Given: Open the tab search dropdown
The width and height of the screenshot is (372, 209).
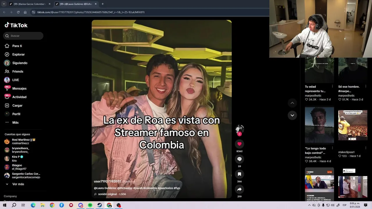Looking at the screenshot, I should coord(3,4).
